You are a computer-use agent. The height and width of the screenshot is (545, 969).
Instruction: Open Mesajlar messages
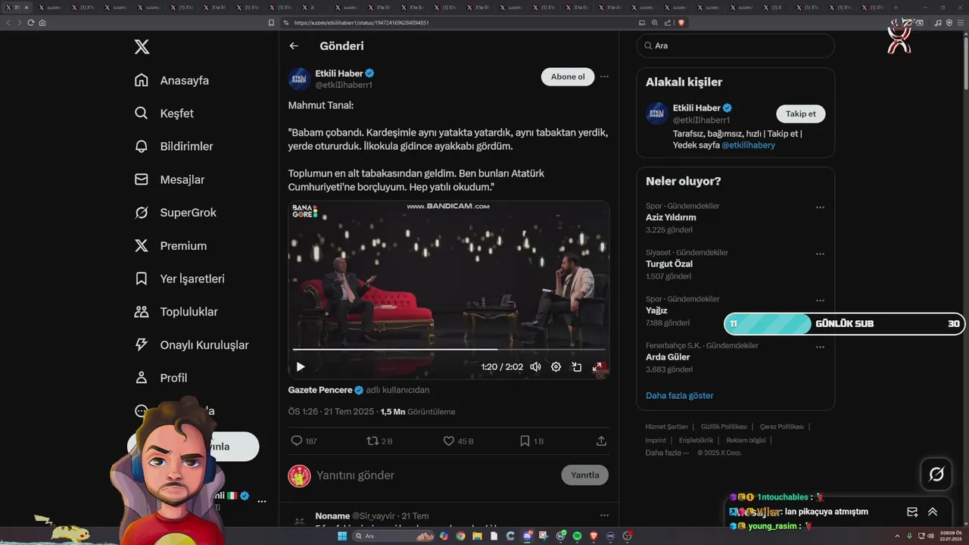[x=169, y=179]
